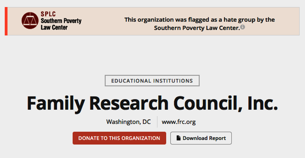Click the SPLC scales of justice logo
Screen dimensions: 305x158
[30, 21]
